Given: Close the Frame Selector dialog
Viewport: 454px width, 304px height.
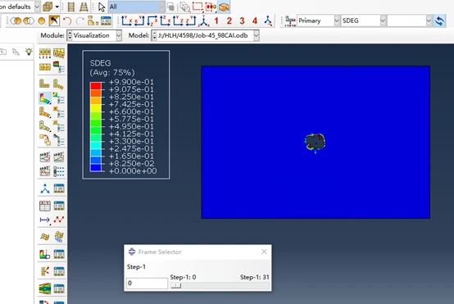Looking at the screenshot, I should 264,252.
